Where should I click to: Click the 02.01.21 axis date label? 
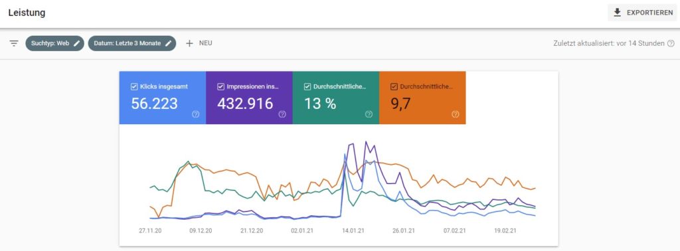[302, 230]
